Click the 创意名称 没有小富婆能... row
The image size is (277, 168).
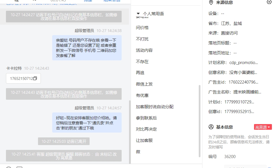(x=233, y=73)
